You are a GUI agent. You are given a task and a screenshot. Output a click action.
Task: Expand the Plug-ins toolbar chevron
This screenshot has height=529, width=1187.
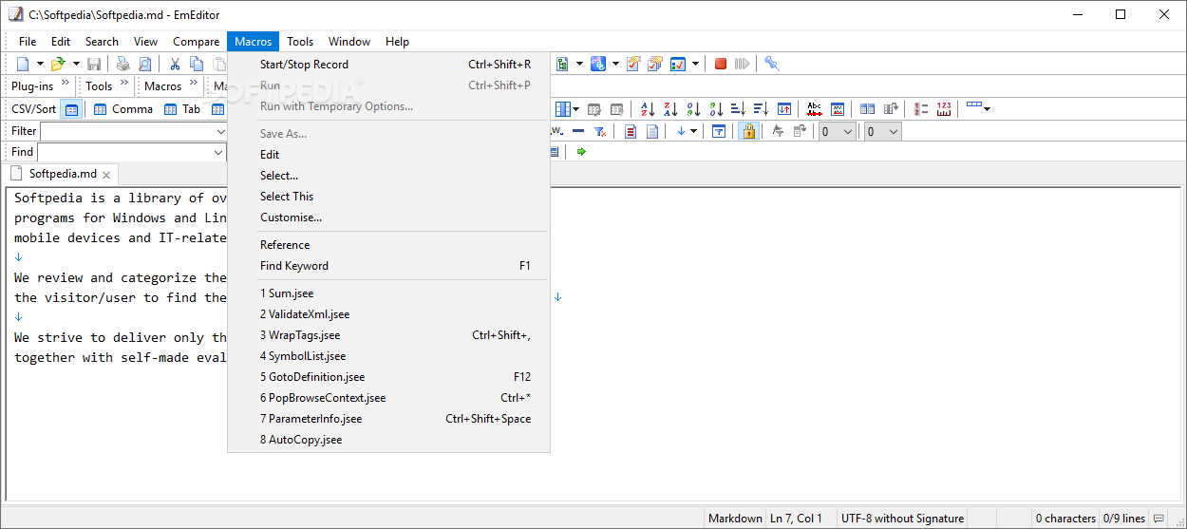click(x=66, y=85)
